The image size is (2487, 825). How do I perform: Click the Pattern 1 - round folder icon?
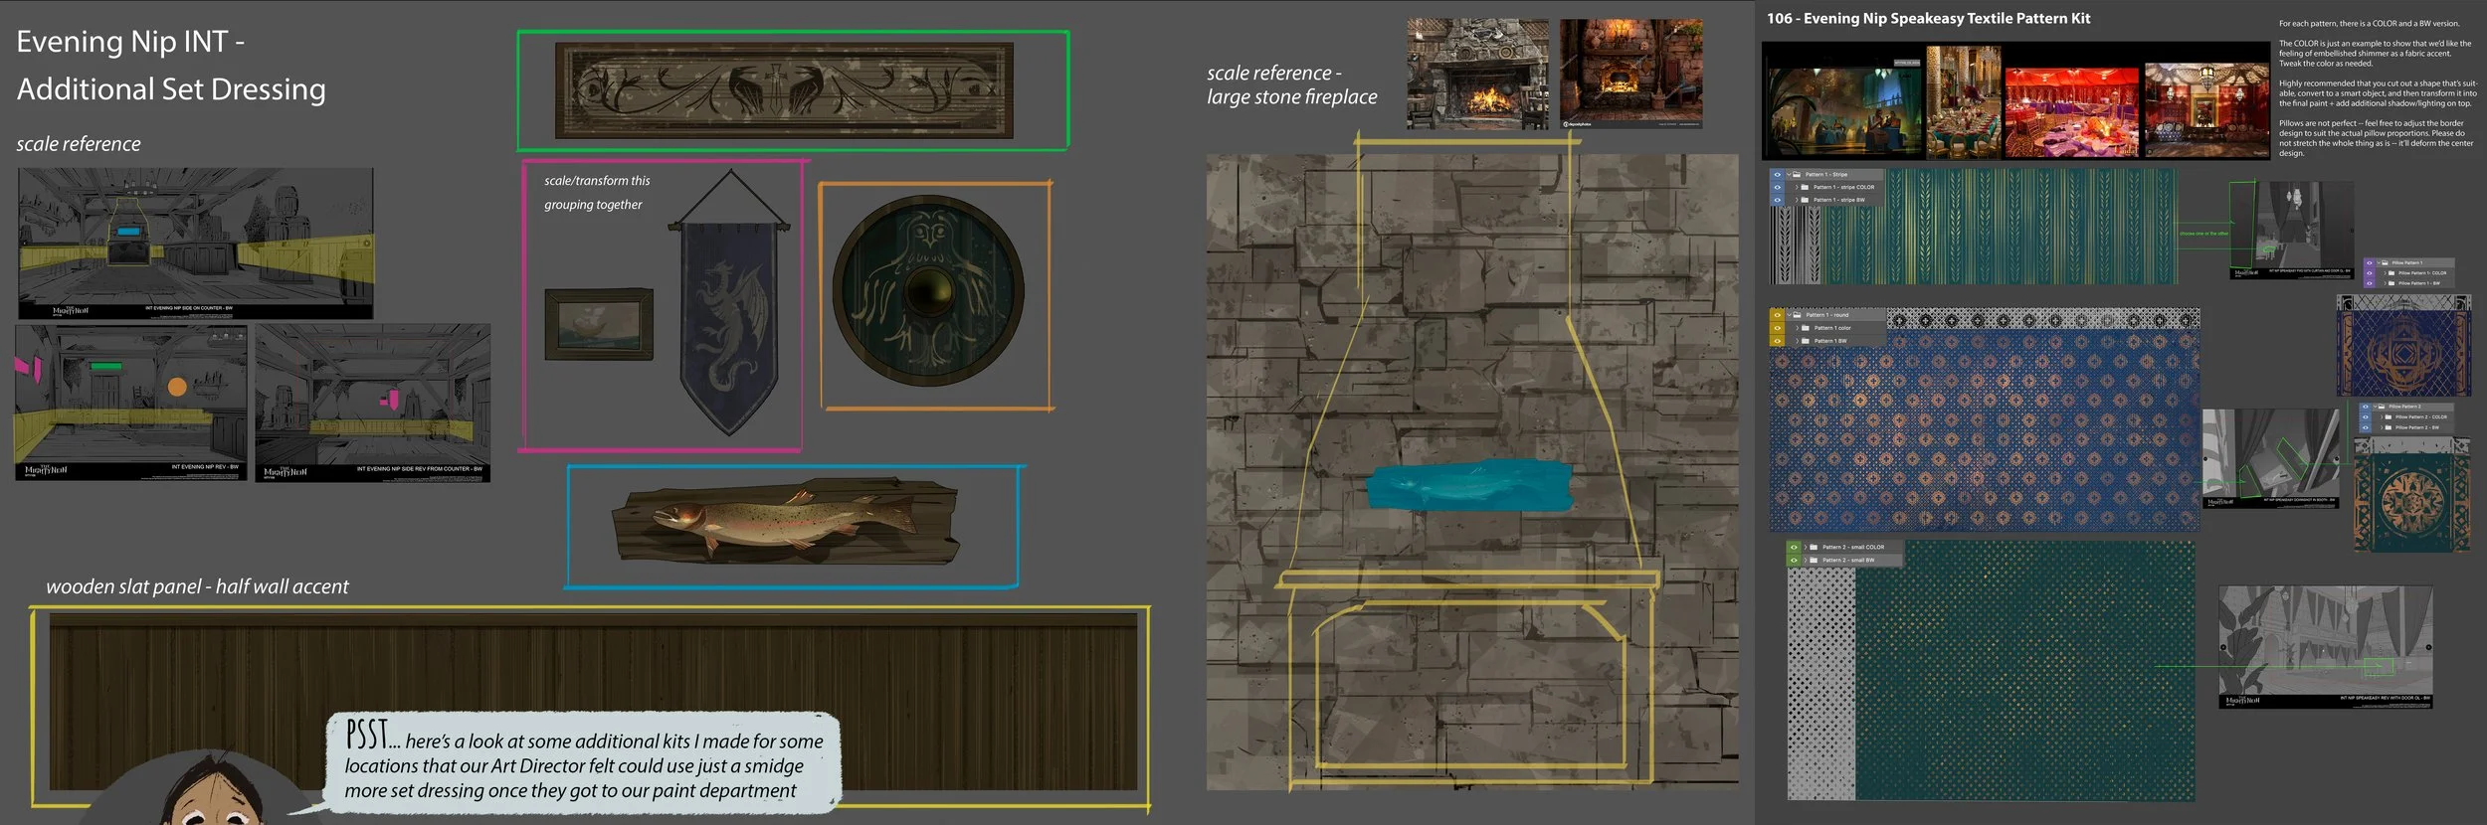coord(1797,315)
